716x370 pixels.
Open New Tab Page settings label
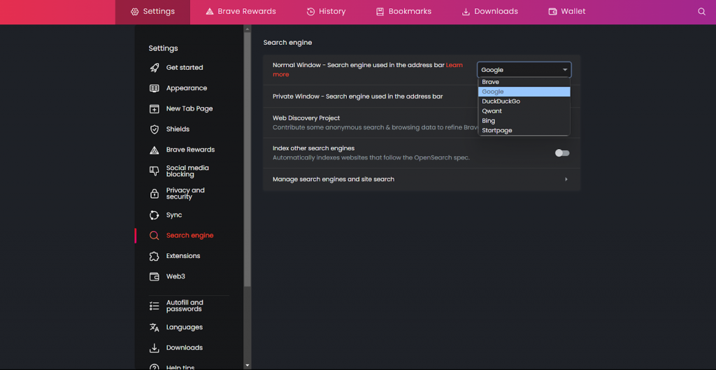[189, 108]
